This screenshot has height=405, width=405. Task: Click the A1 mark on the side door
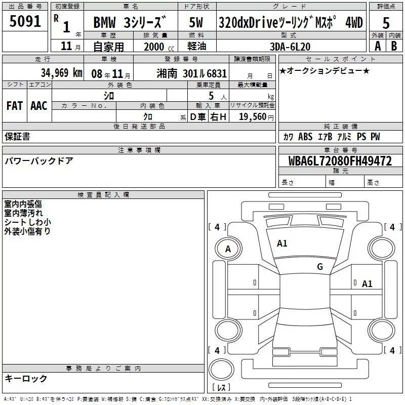pyautogui.click(x=367, y=284)
